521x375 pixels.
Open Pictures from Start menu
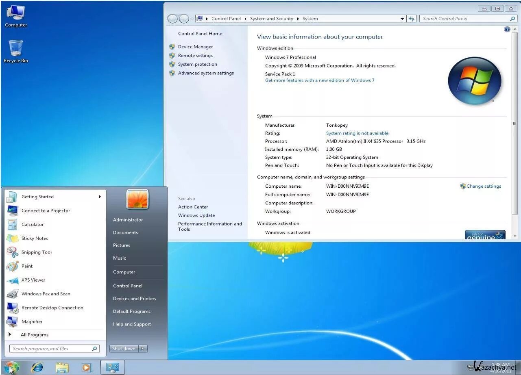[x=122, y=245]
